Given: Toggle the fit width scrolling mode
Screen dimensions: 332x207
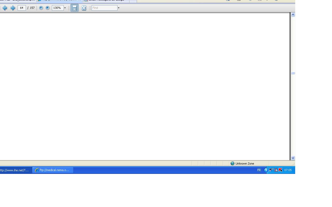Looking at the screenshot, I should click(x=74, y=8).
